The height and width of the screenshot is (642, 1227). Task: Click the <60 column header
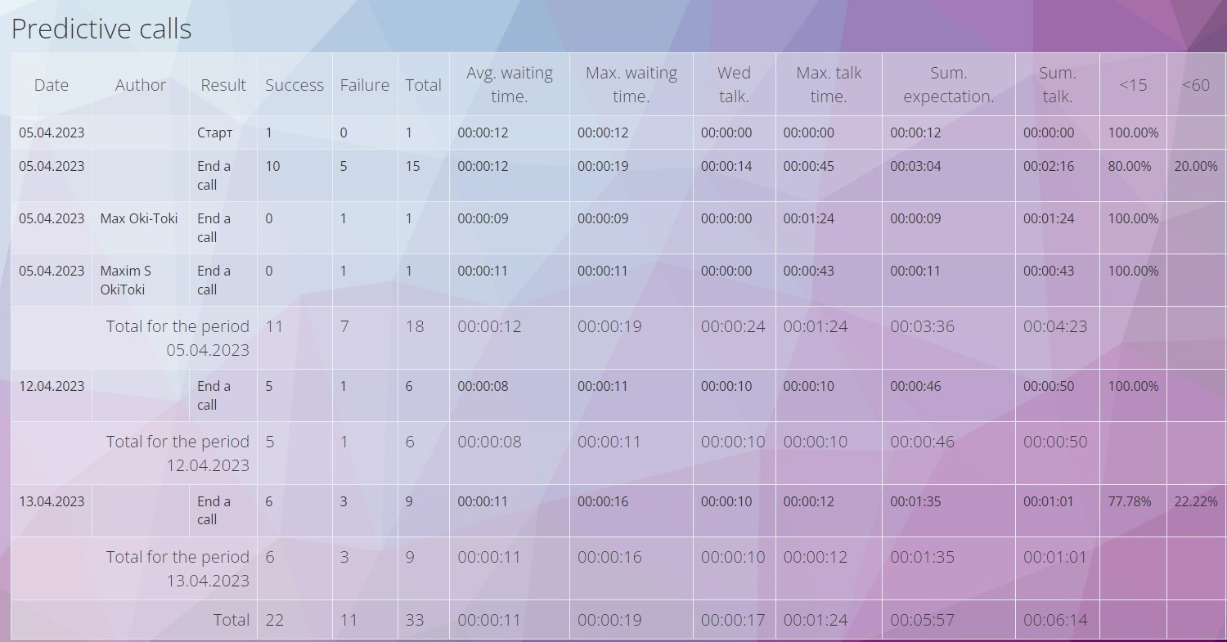coord(1196,85)
